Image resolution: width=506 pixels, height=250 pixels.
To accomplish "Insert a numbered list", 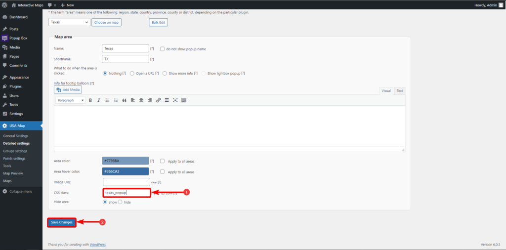I will [116, 100].
